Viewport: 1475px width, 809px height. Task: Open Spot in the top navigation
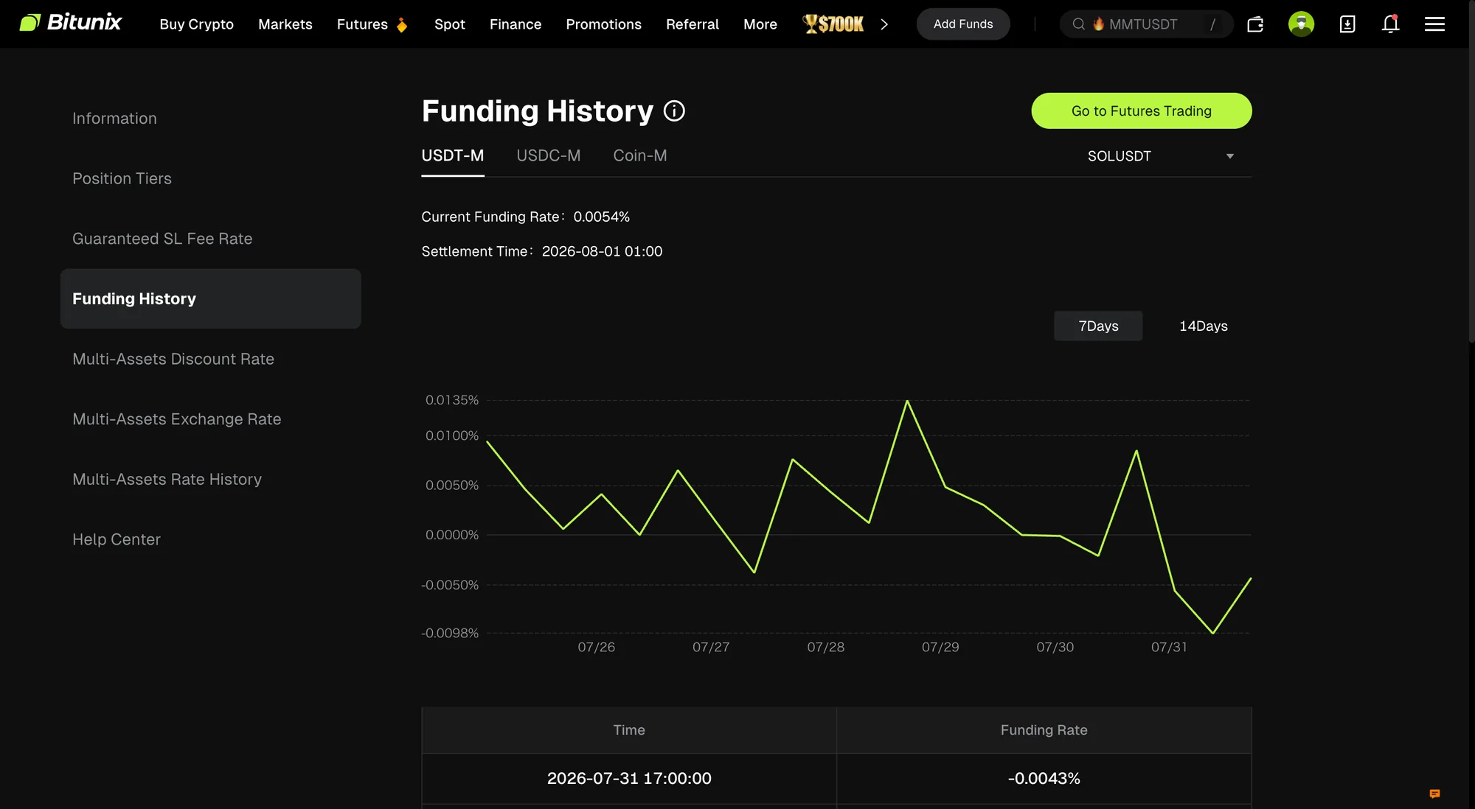(449, 24)
